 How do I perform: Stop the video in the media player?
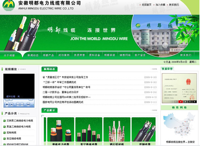click(x=12, y=104)
